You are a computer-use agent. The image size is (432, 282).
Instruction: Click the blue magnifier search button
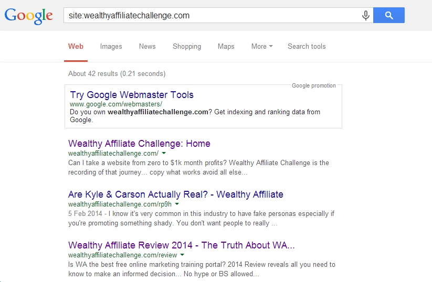click(389, 15)
